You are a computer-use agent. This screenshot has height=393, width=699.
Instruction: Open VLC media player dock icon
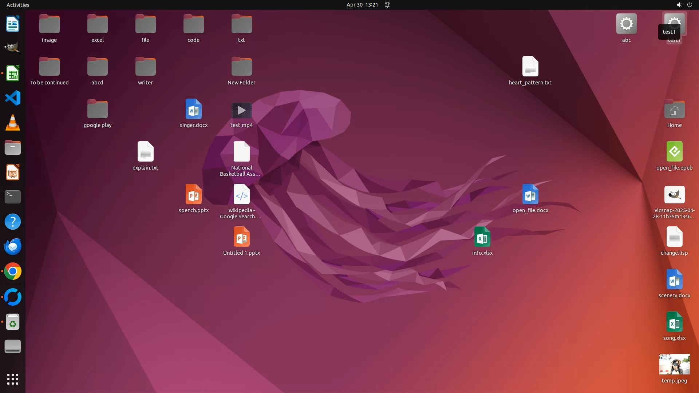coord(13,123)
